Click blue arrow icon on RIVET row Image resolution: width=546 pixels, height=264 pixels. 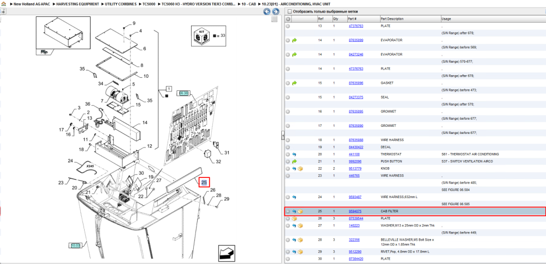(x=294, y=251)
